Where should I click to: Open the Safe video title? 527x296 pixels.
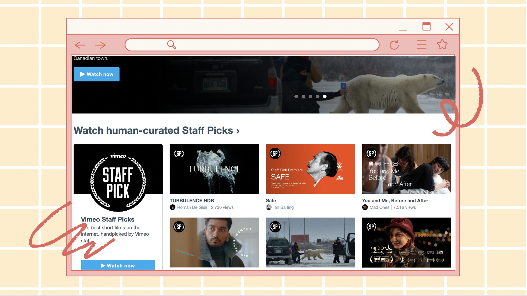pyautogui.click(x=271, y=200)
